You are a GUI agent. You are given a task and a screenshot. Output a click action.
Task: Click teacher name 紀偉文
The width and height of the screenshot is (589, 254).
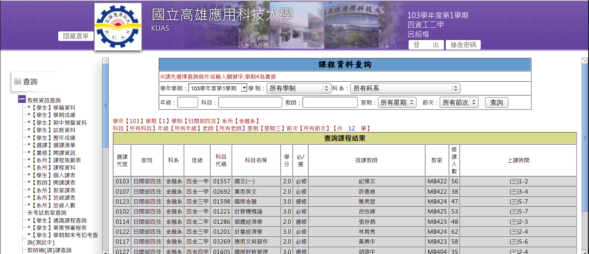(367, 181)
